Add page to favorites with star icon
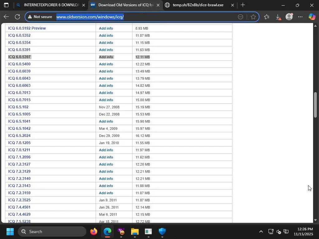319x239 pixels. click(x=253, y=17)
